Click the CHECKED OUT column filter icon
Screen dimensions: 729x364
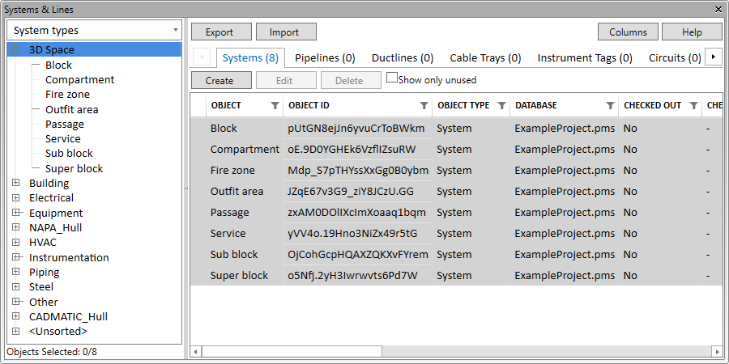[693, 106]
